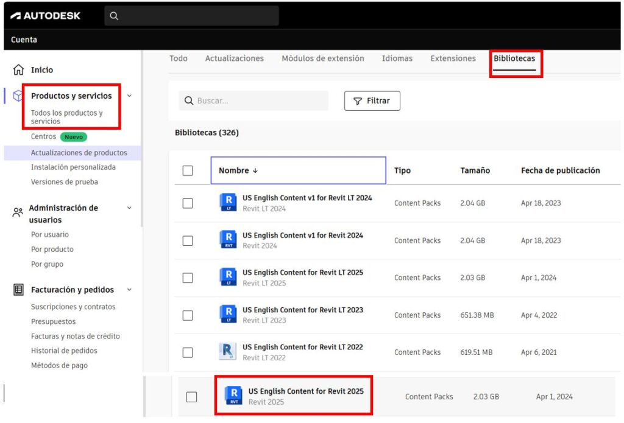
Task: Click the Apr 6, 2021 date cell
Action: click(539, 352)
